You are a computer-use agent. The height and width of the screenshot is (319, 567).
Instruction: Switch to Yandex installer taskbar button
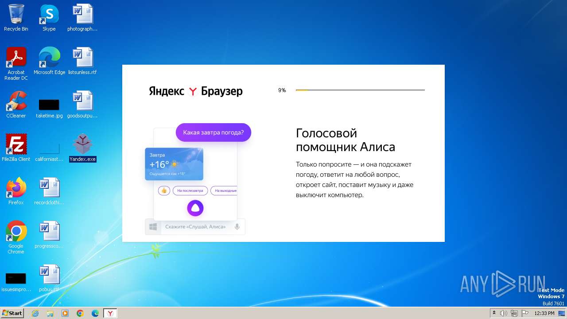[110, 313]
